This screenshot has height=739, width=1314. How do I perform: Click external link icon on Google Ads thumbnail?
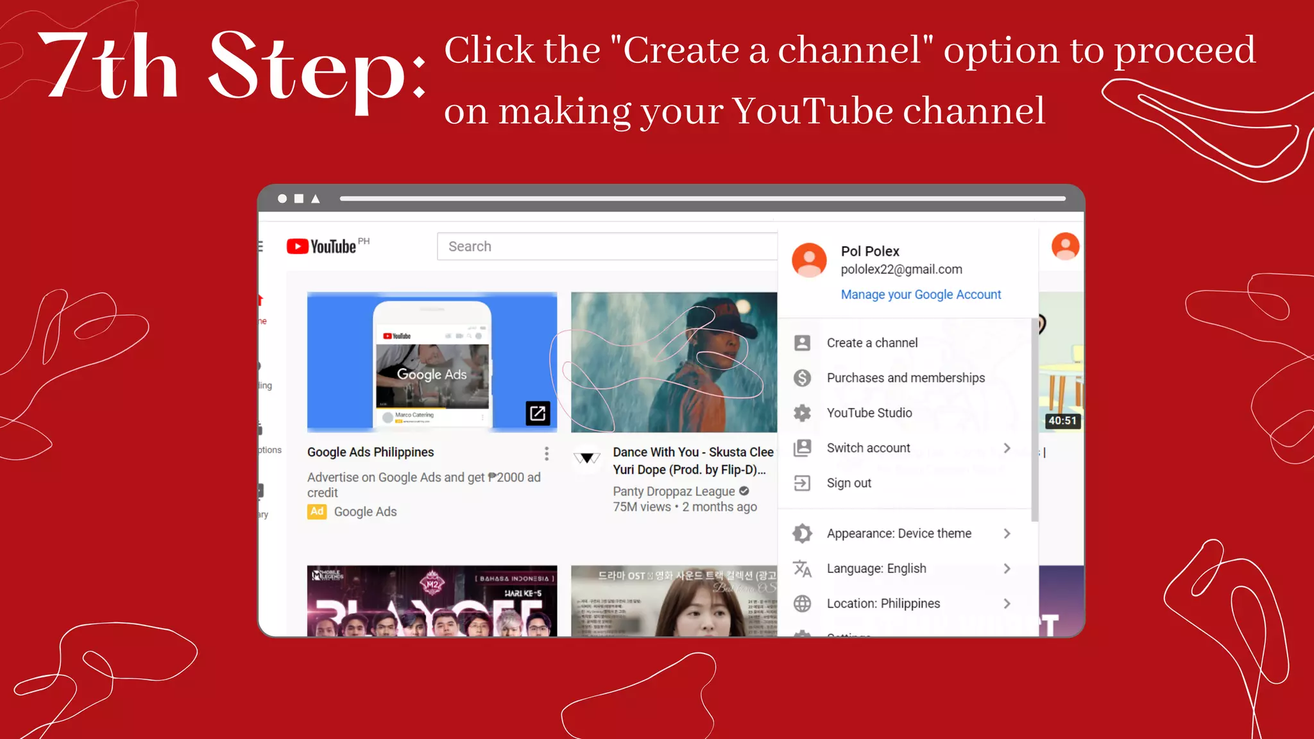coord(538,413)
